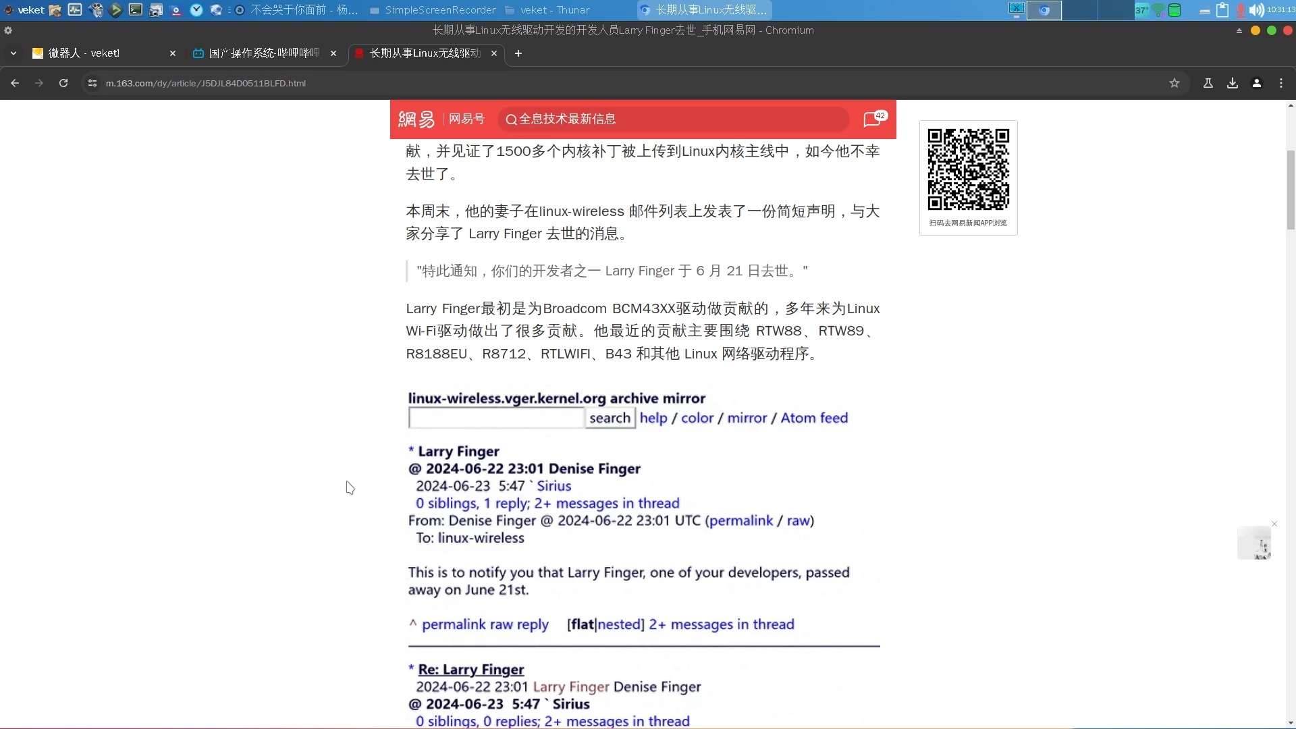Viewport: 1296px width, 729px height.
Task: Close the 长期从事Linux无线驱动 tab
Action: 494,53
